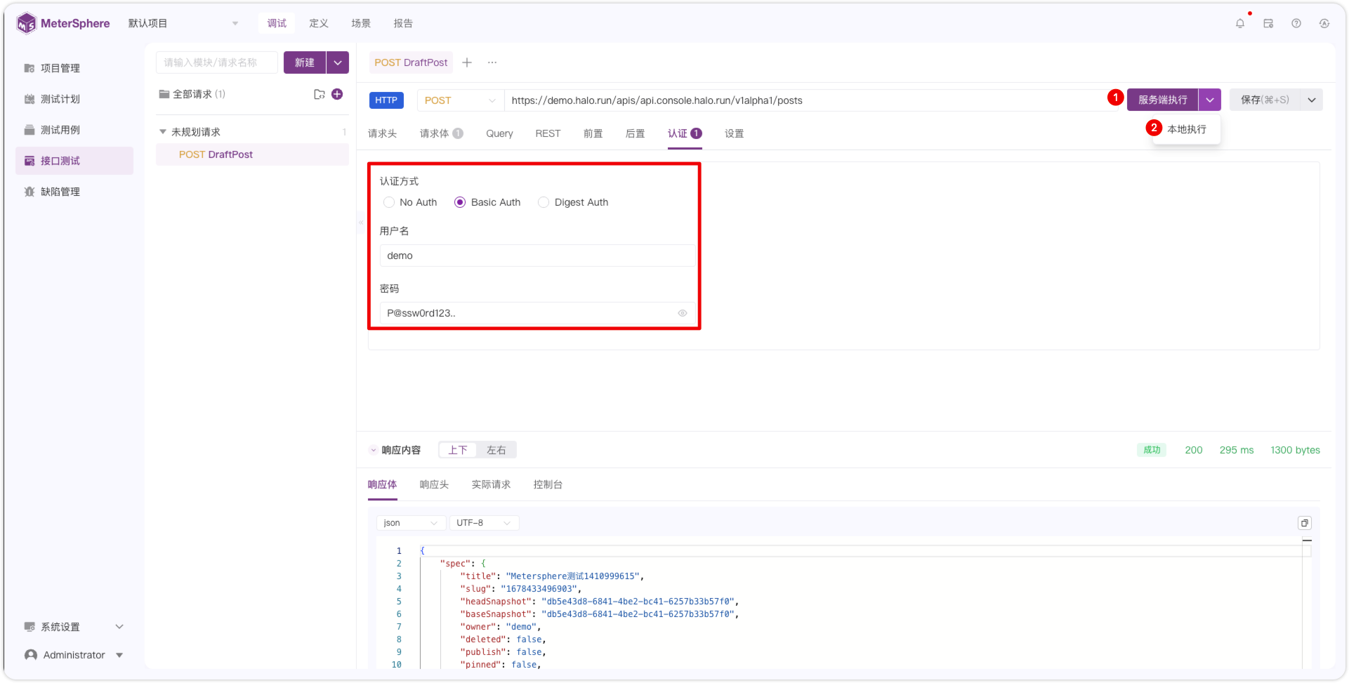Toggle password visibility eye icon
This screenshot has width=1349, height=683.
(x=683, y=313)
